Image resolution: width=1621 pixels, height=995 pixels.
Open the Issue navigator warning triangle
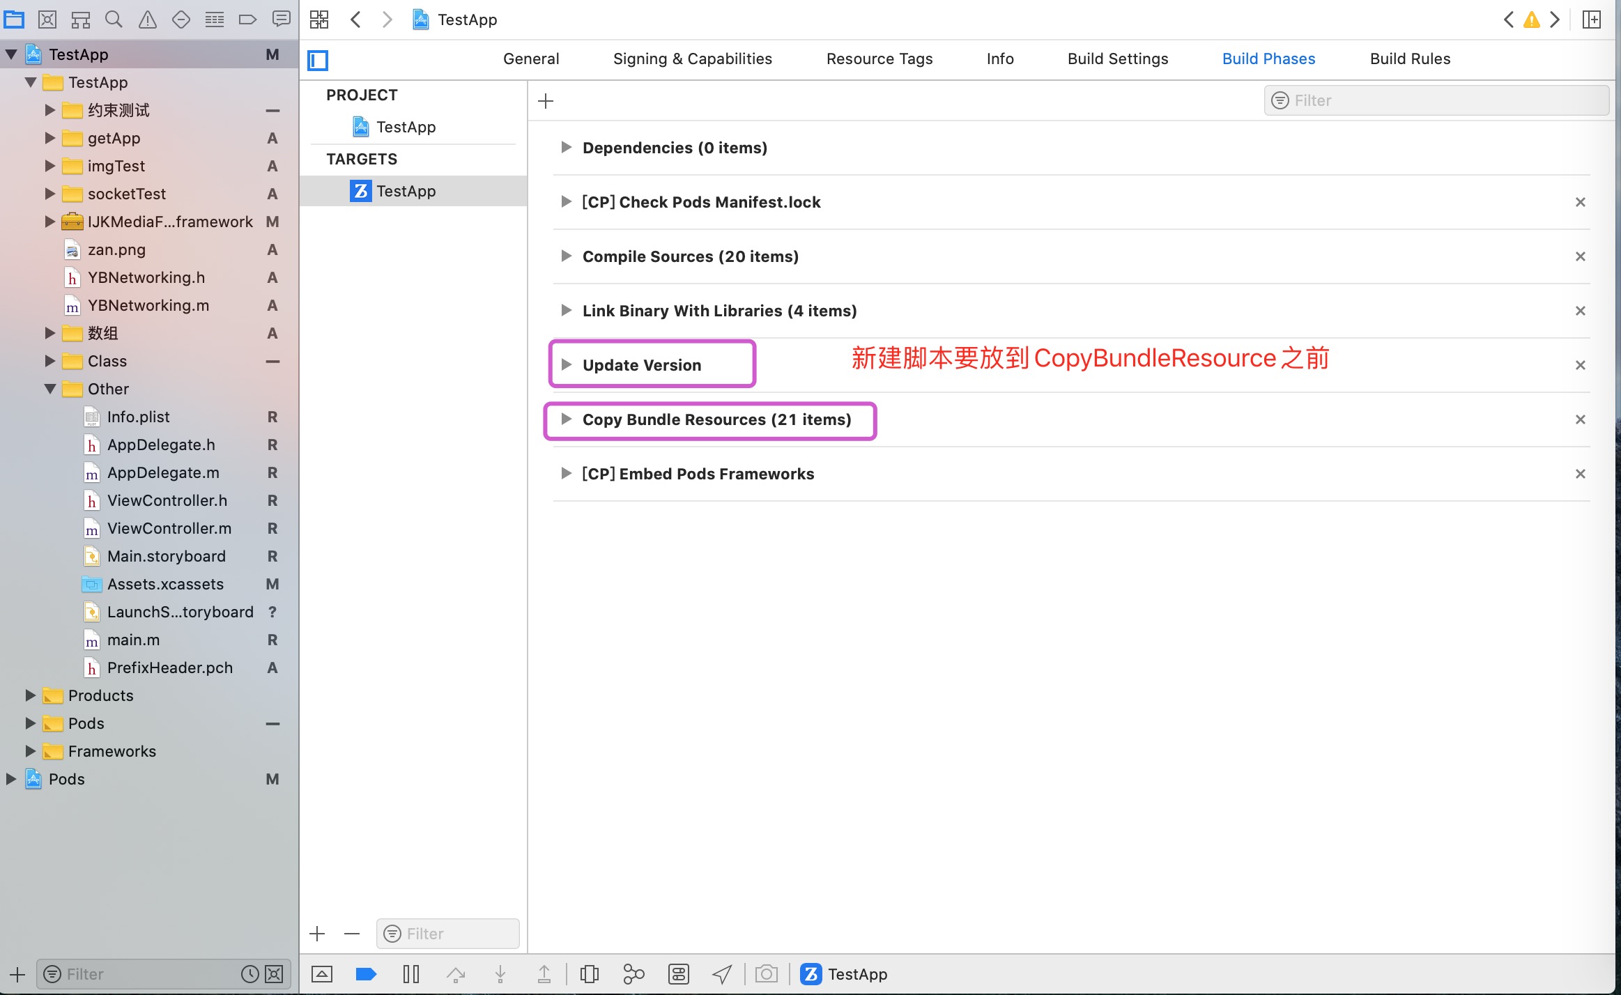tap(148, 20)
